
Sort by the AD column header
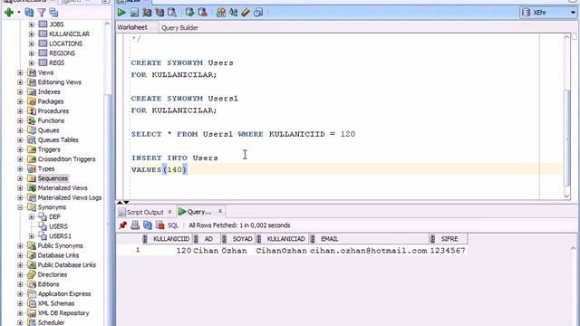tap(208, 239)
